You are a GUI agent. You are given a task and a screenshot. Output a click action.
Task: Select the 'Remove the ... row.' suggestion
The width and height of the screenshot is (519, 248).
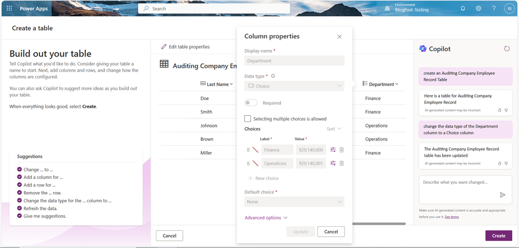[39, 193]
